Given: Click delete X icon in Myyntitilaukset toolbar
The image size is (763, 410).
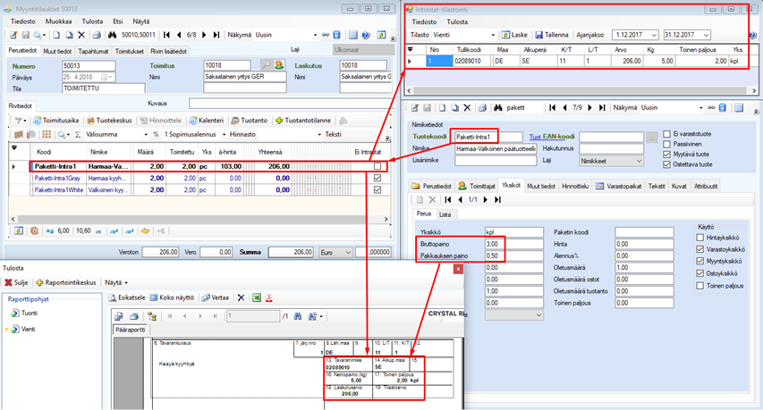Looking at the screenshot, I should click(81, 35).
